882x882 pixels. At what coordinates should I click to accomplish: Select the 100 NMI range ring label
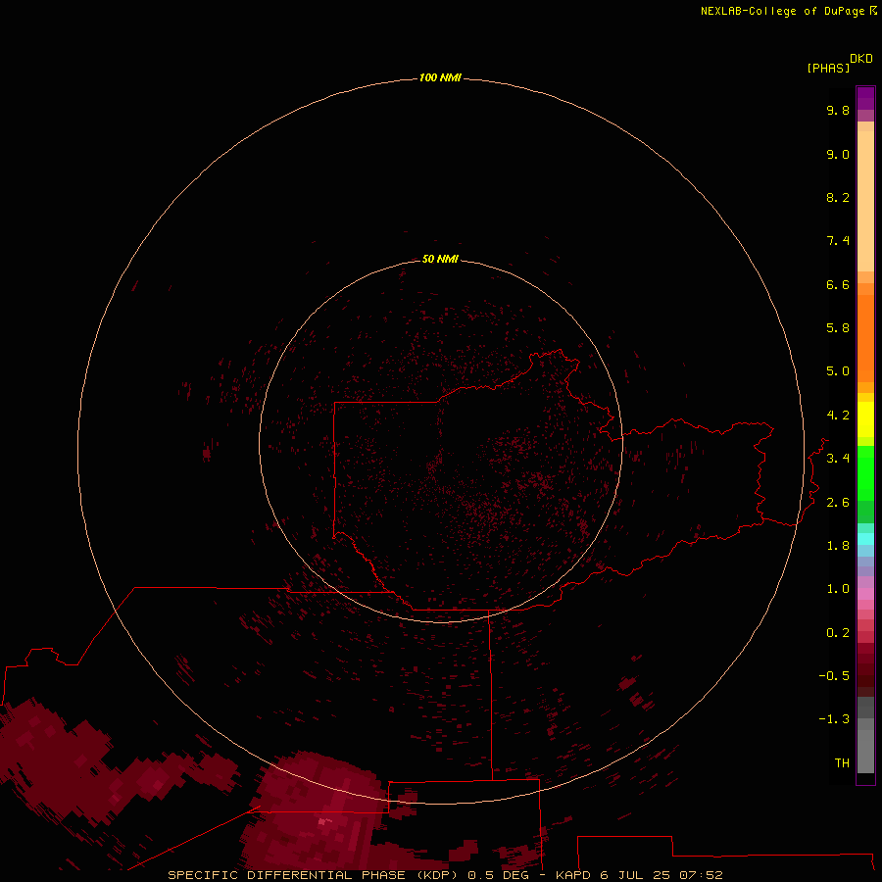click(x=440, y=77)
